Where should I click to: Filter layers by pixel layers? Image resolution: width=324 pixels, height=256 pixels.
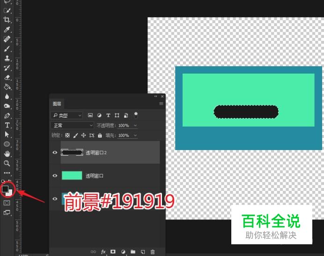[x=90, y=115]
